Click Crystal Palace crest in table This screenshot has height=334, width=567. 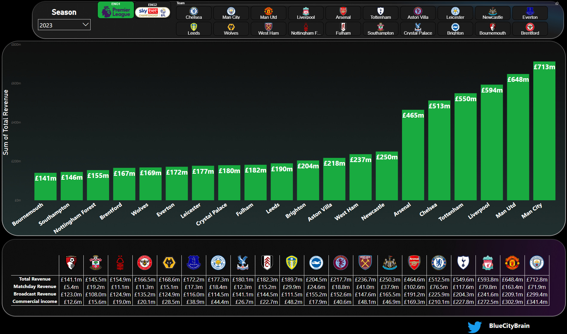point(243,263)
